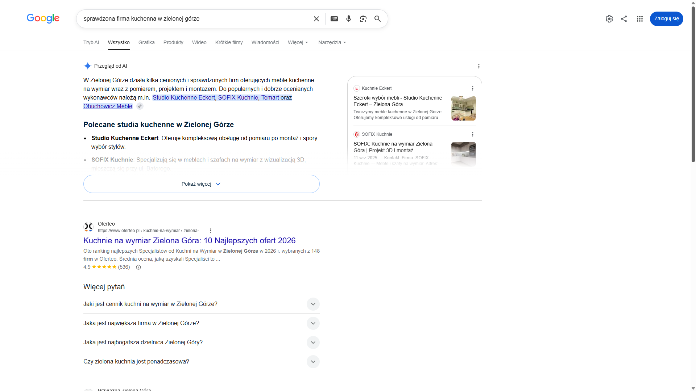The width and height of the screenshot is (696, 391).
Task: Expand 'Jaki jest cennik kuchni' question
Action: (202, 304)
